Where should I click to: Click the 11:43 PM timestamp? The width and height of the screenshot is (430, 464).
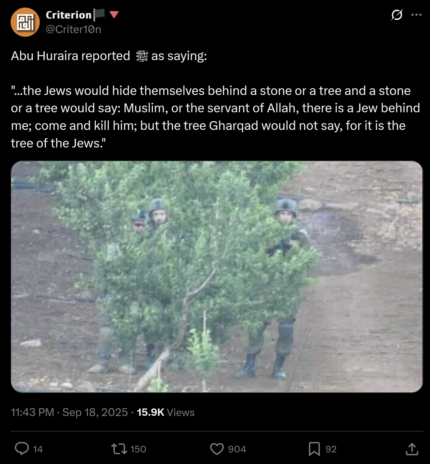click(x=32, y=412)
